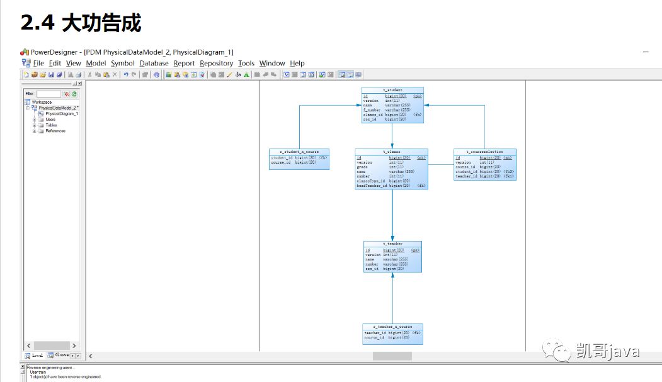Close the output pane with X
This screenshot has height=382, width=662.
click(x=23, y=367)
